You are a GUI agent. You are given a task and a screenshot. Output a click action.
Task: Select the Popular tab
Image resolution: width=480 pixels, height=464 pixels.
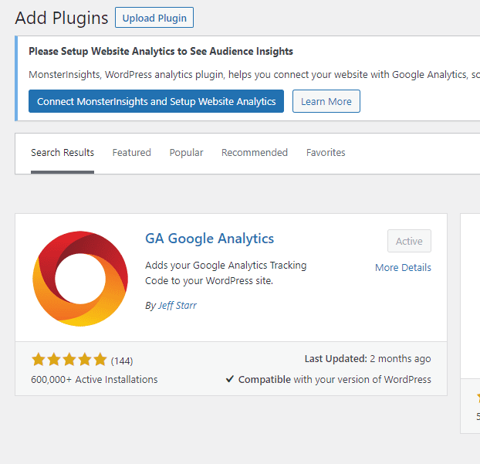186,153
